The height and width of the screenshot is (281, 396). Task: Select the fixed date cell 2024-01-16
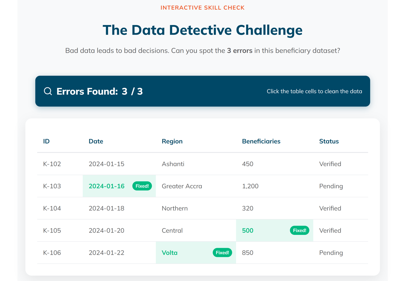(107, 186)
